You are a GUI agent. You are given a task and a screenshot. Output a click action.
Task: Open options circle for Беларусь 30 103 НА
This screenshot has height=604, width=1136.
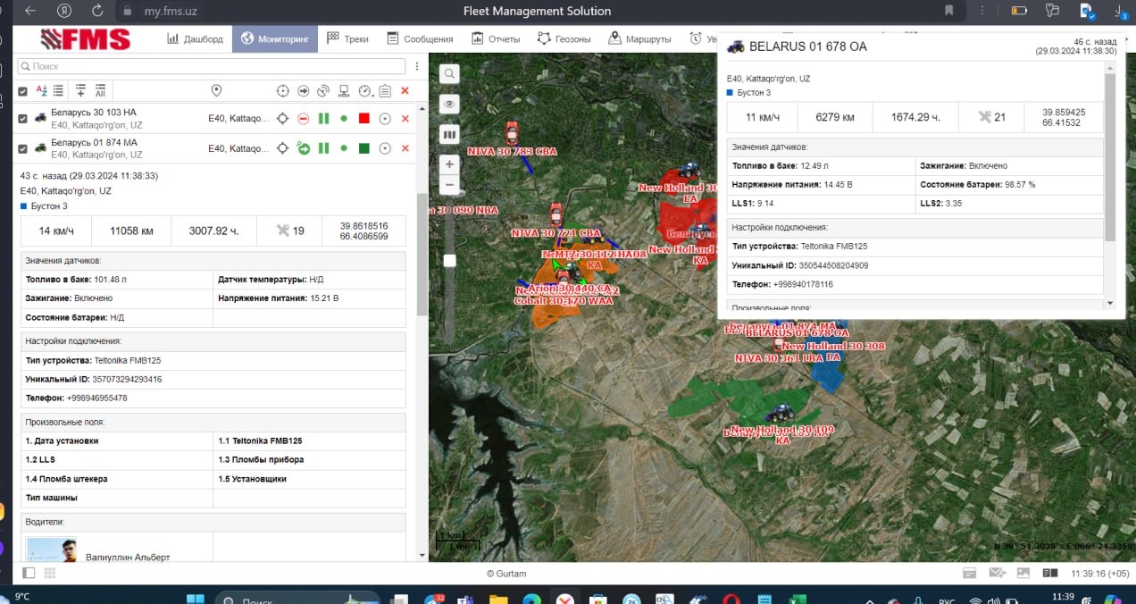click(x=385, y=119)
